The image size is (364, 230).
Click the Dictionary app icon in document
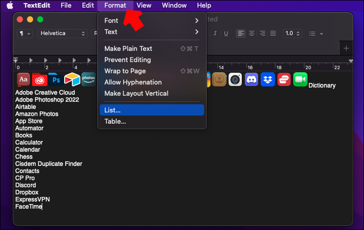pyautogui.click(x=23, y=79)
